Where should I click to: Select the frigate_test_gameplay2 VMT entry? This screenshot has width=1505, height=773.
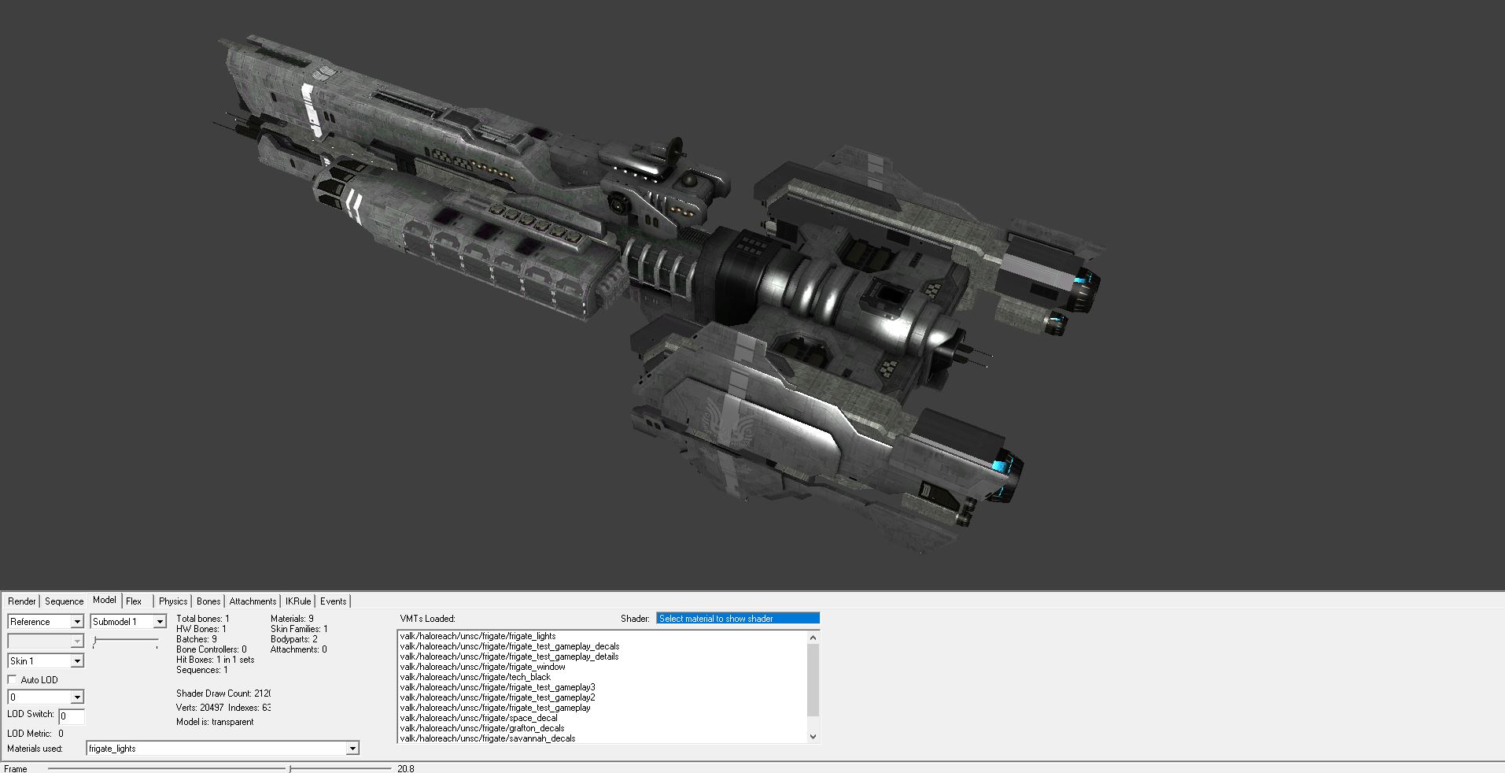(x=497, y=697)
